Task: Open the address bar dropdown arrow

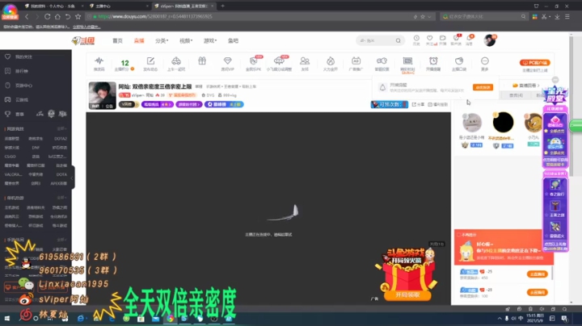Action: [x=429, y=17]
